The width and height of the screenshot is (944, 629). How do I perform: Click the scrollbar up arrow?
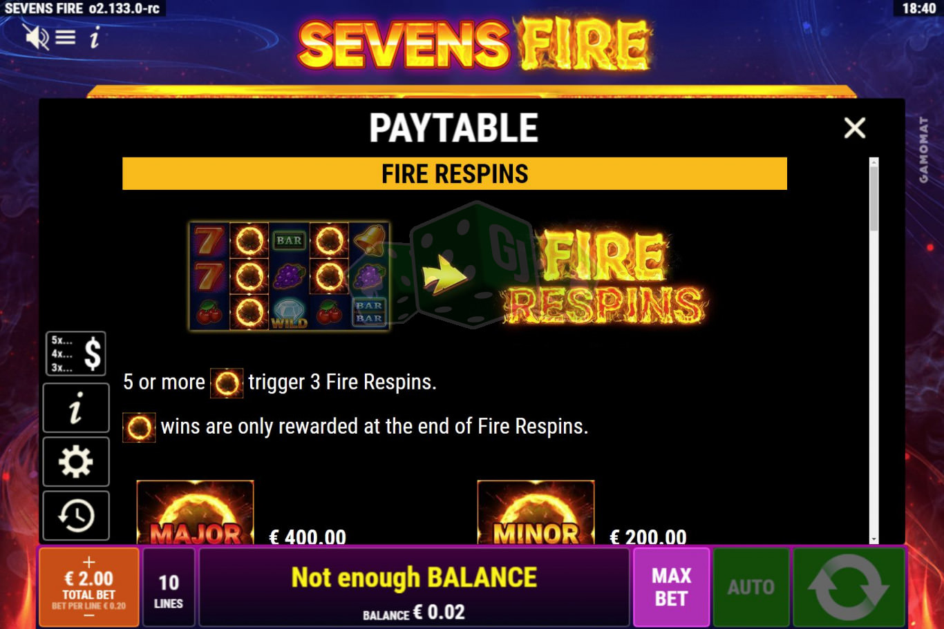(874, 162)
